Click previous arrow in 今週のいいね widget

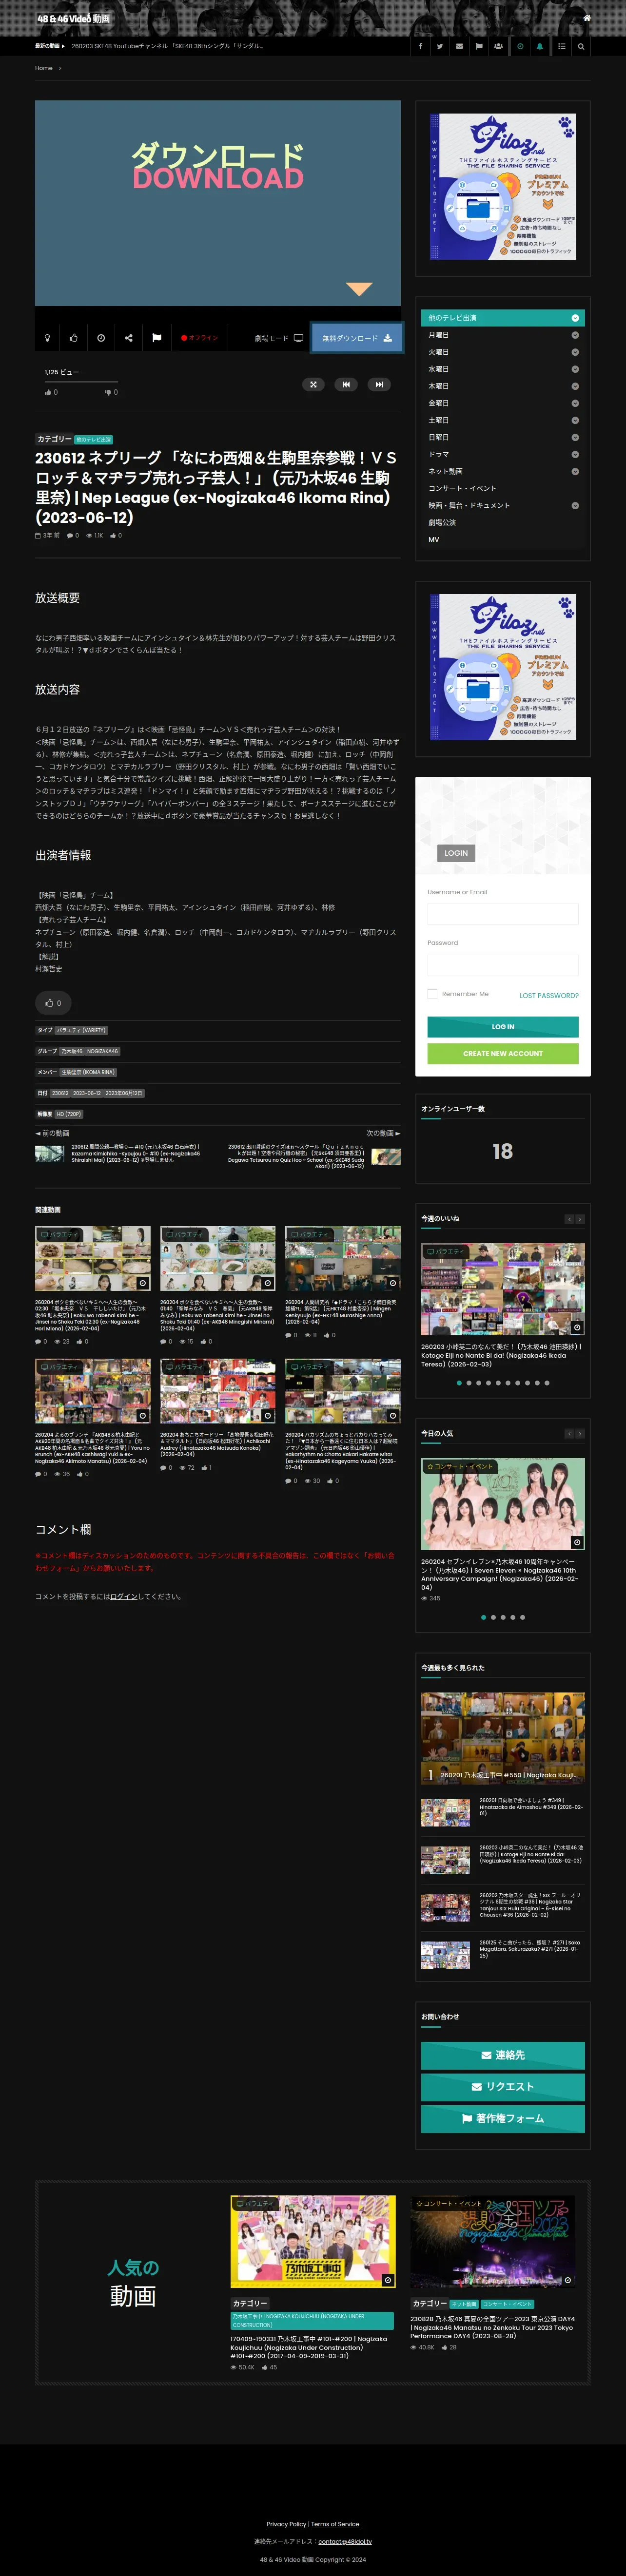tap(569, 1219)
